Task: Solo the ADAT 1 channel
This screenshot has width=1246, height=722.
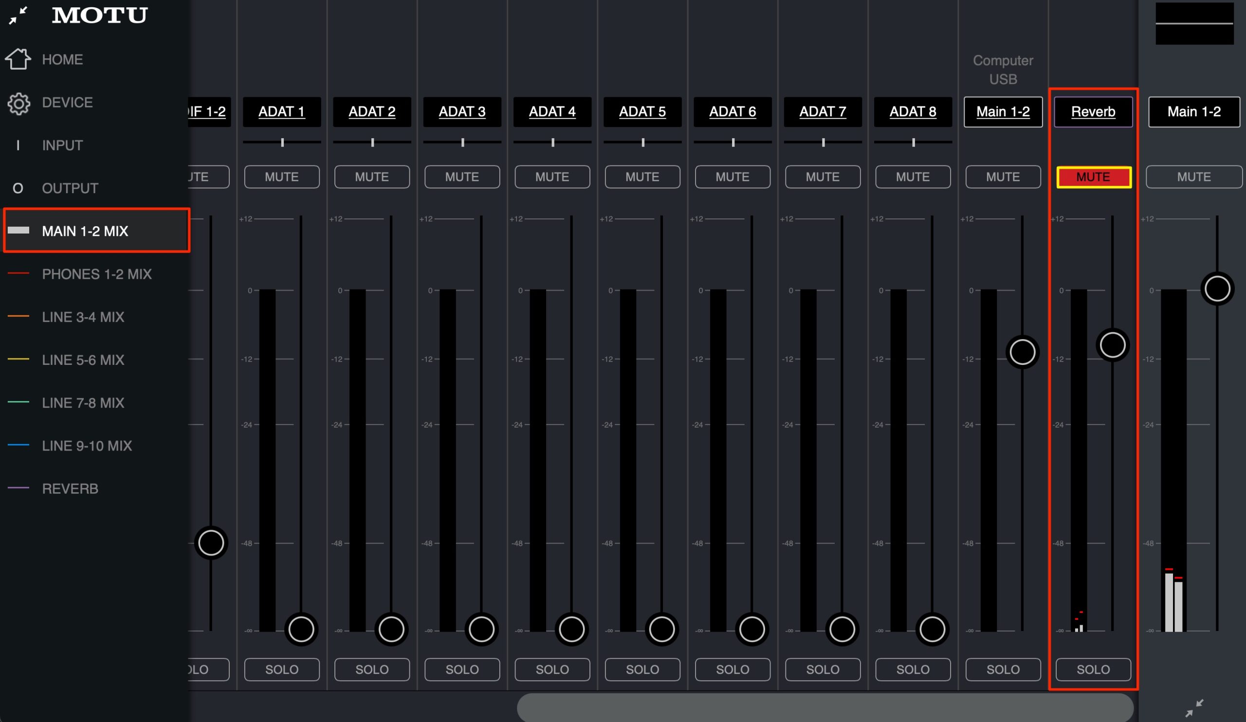Action: (x=282, y=669)
